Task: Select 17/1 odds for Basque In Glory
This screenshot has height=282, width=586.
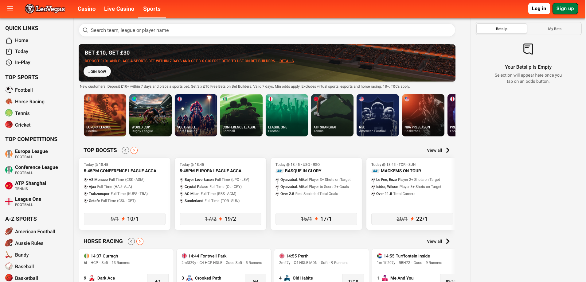Action: [x=316, y=219]
